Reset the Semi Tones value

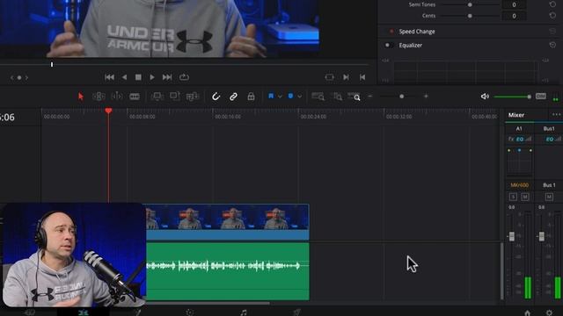pos(552,4)
